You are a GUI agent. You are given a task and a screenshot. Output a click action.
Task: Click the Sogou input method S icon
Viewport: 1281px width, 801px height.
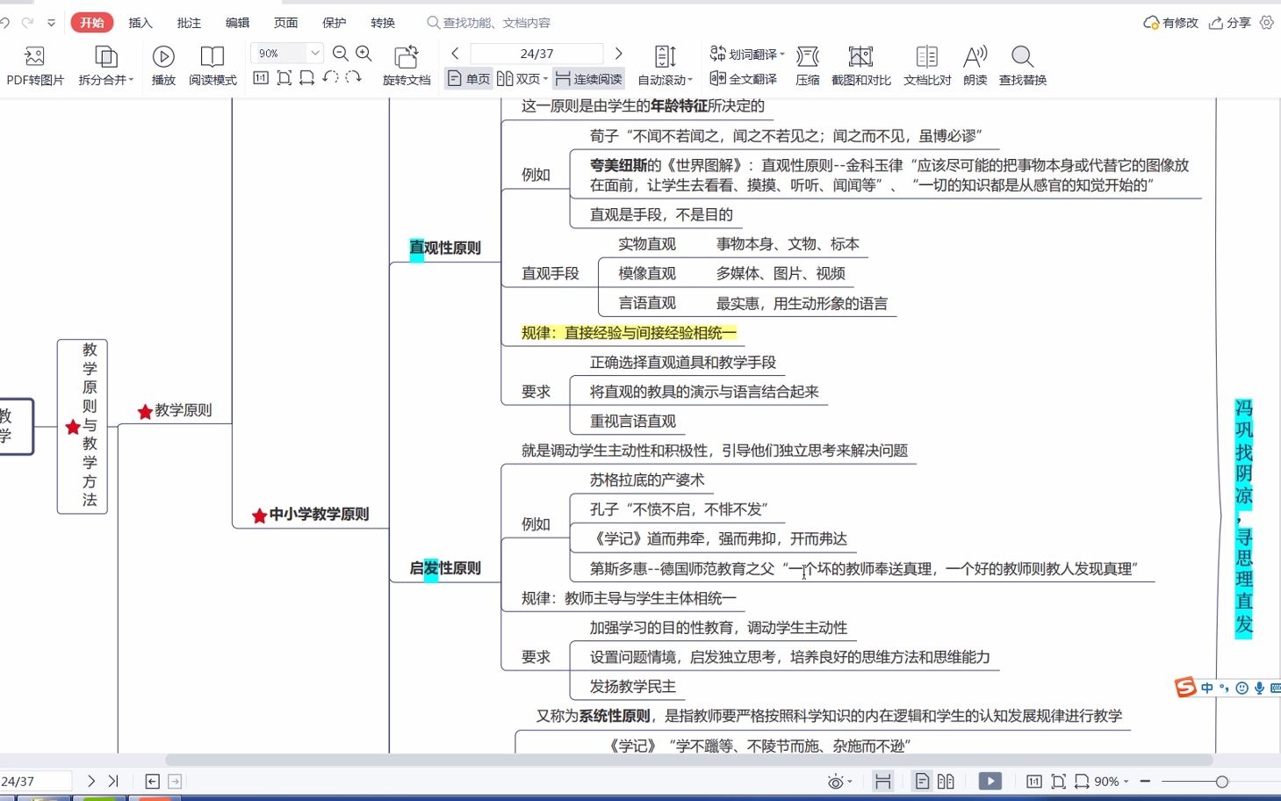(x=1186, y=688)
